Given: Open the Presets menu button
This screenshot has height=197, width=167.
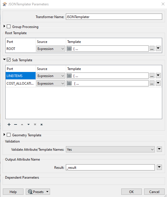Looking at the screenshot, I should [x=38, y=192].
